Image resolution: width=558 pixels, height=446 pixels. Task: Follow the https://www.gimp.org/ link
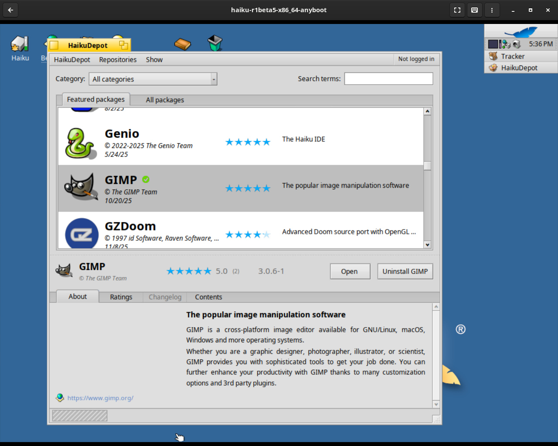tap(100, 398)
